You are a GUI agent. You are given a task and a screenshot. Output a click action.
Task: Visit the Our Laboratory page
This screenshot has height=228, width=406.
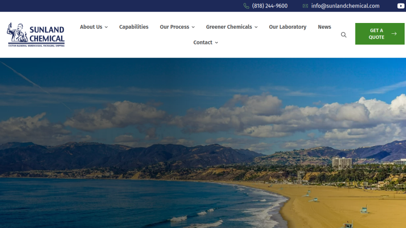[287, 27]
